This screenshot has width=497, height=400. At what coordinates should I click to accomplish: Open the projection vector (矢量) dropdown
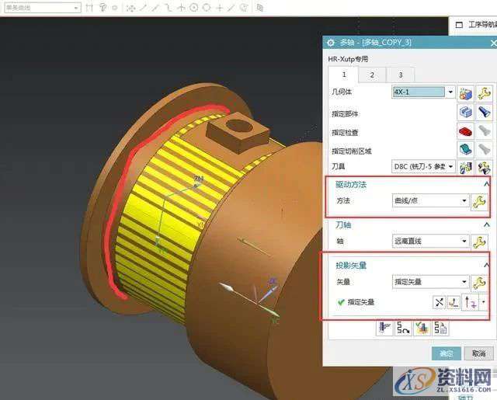coord(464,283)
